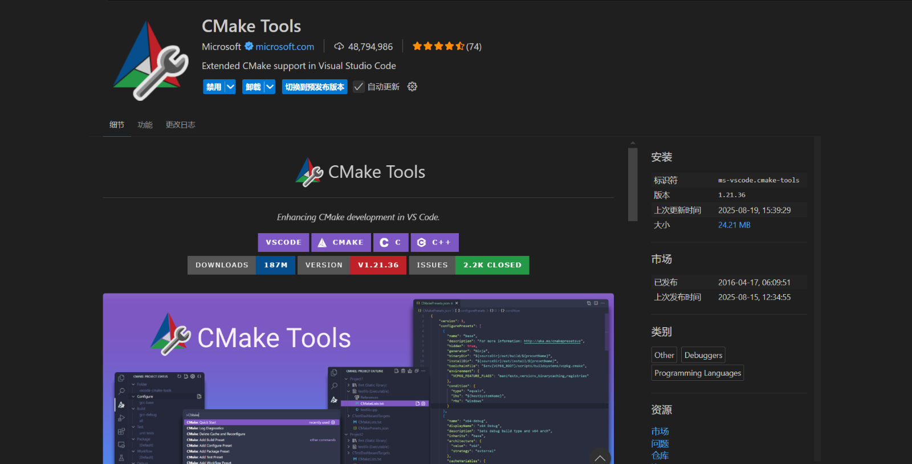Image resolution: width=912 pixels, height=464 pixels.
Task: Click the scroll-to-top arrow button
Action: (x=600, y=458)
